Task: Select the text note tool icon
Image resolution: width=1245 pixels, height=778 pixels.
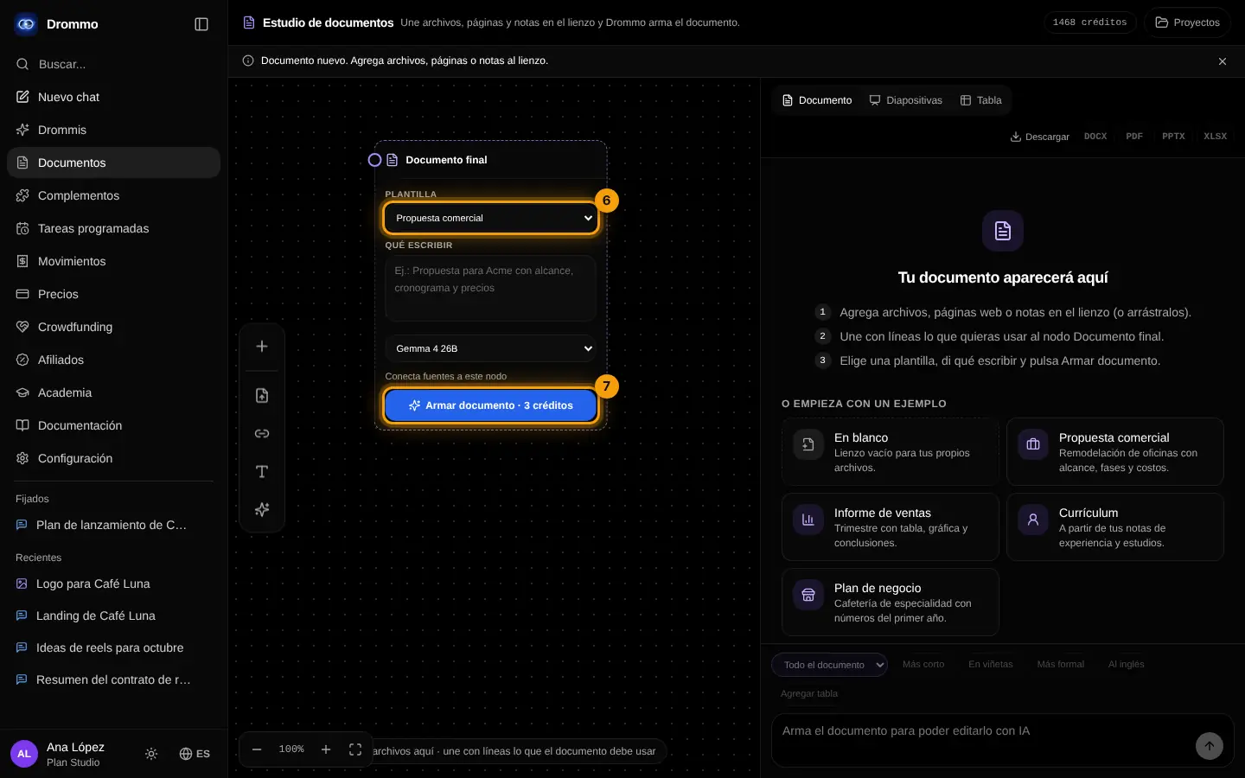Action: pos(262,472)
